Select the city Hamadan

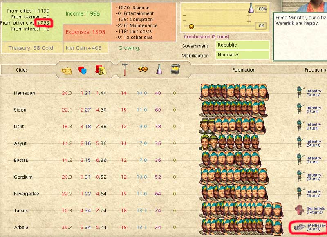[x=25, y=93]
